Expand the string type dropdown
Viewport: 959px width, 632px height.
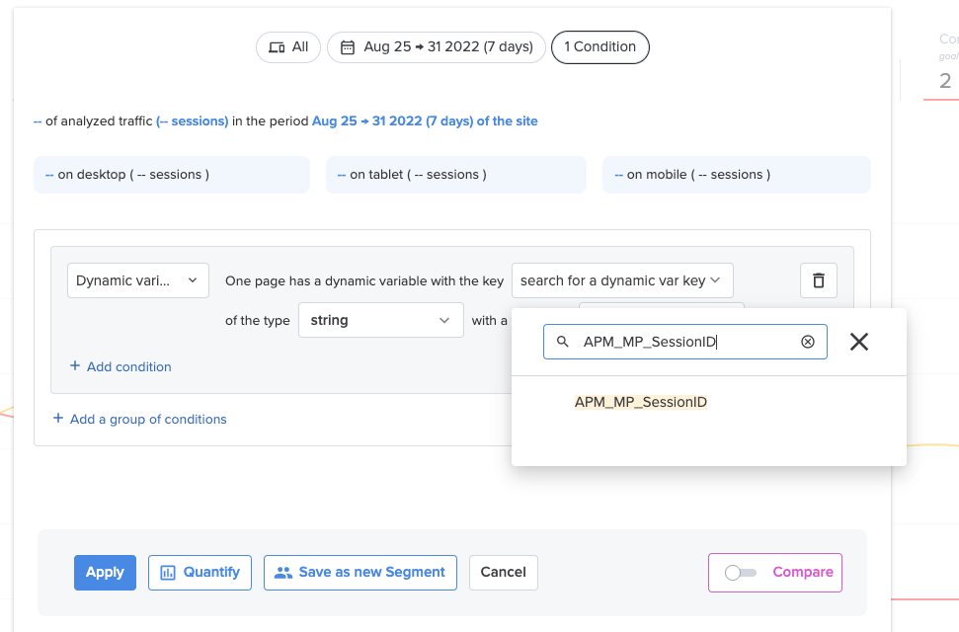point(380,320)
